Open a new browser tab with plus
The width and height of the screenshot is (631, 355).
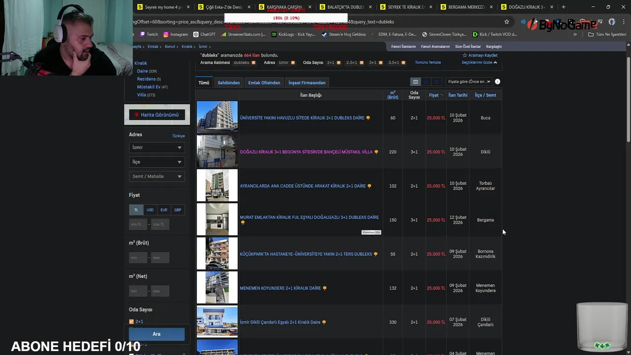pos(563,7)
